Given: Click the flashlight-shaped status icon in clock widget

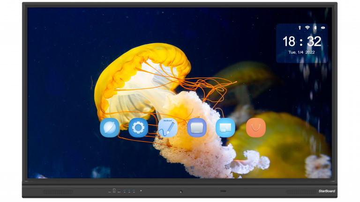Looking at the screenshot, I should click(x=300, y=28).
